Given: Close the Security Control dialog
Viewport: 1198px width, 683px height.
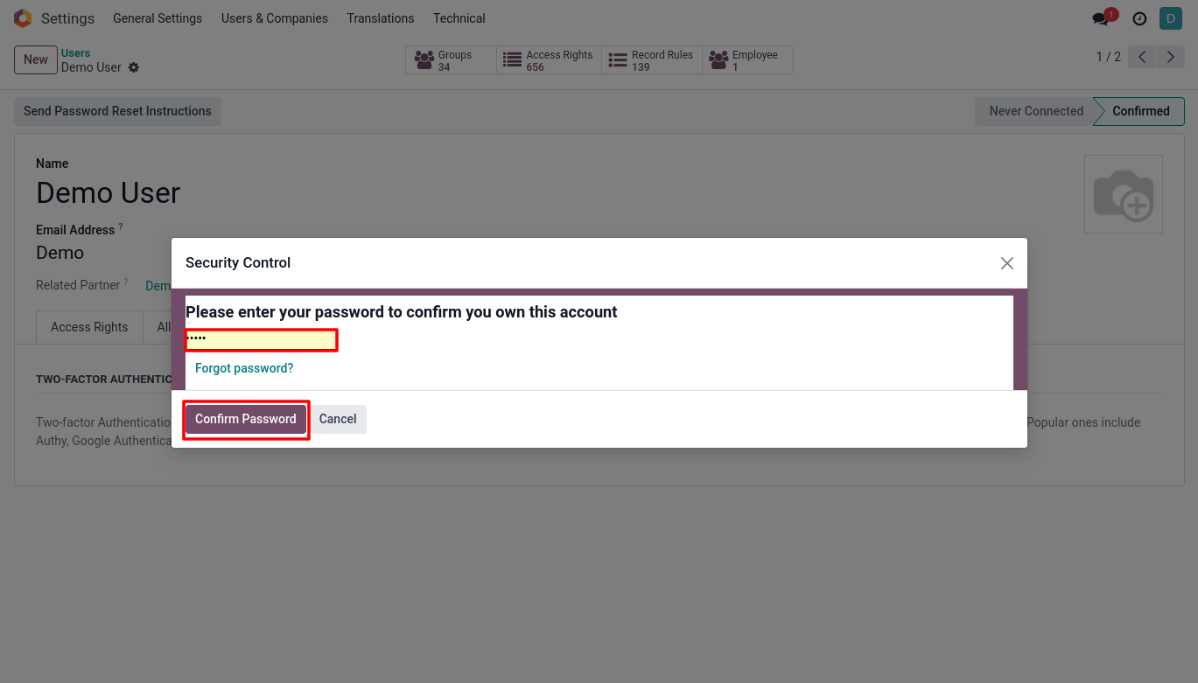Looking at the screenshot, I should (1007, 263).
